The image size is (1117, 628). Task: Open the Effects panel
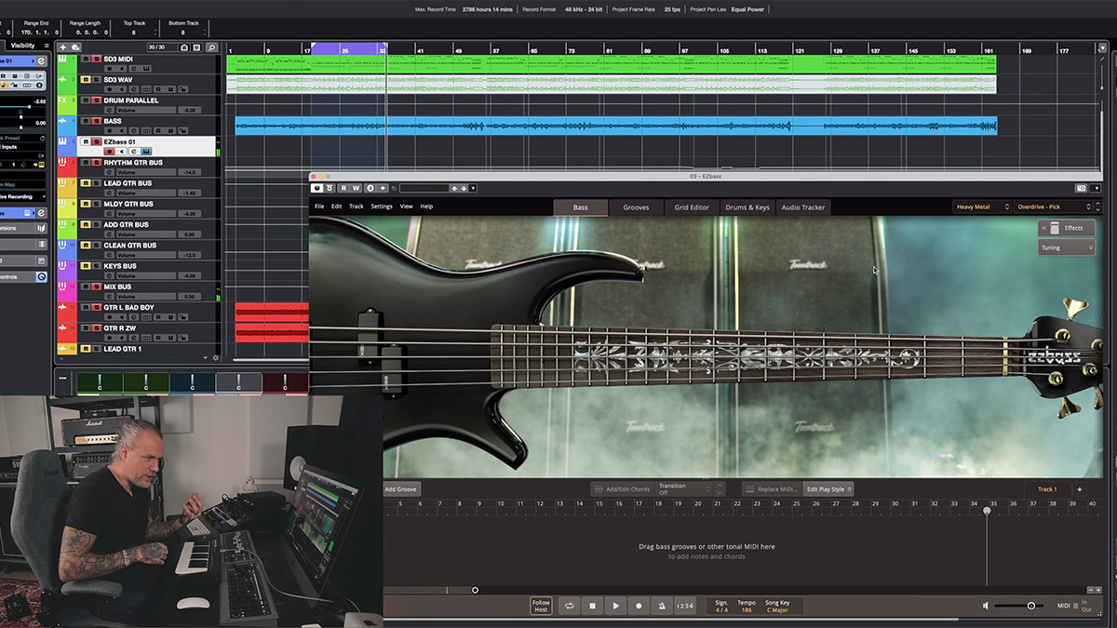[1067, 228]
